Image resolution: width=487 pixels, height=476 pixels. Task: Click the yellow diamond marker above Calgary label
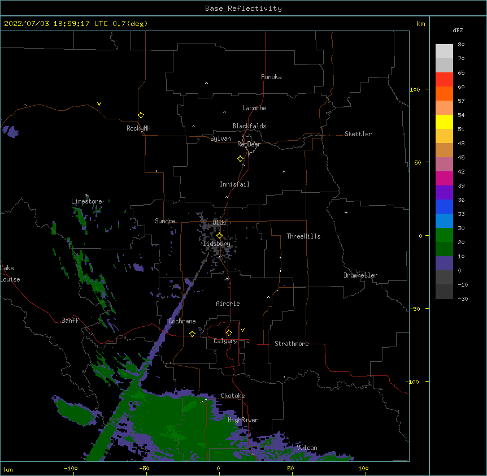click(229, 333)
